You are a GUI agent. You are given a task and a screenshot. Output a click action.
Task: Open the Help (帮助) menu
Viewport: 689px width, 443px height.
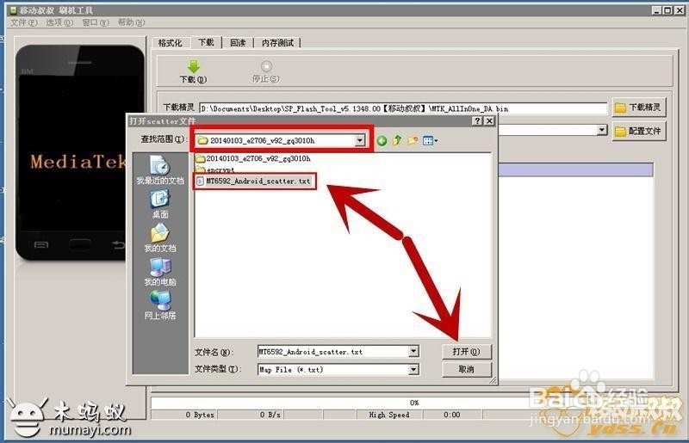(x=131, y=22)
